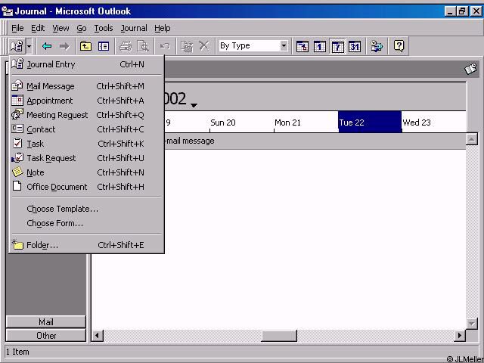484x363 pixels.
Task: Click the Other shortcut group button
Action: pyautogui.click(x=45, y=336)
